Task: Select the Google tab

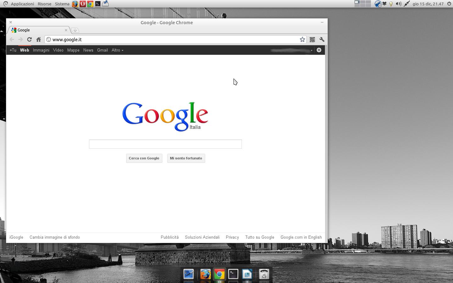Action: click(x=39, y=30)
